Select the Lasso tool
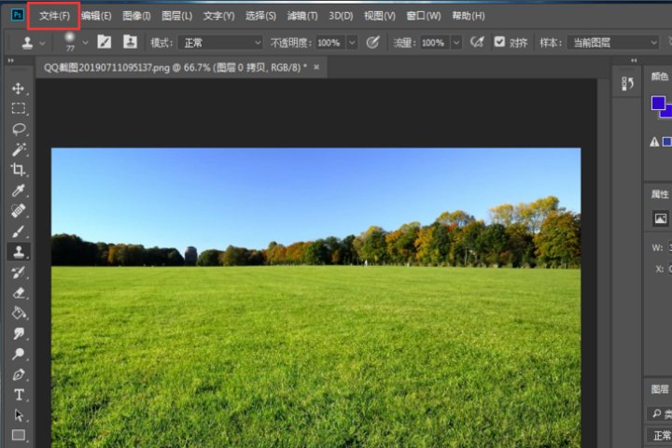 point(18,129)
